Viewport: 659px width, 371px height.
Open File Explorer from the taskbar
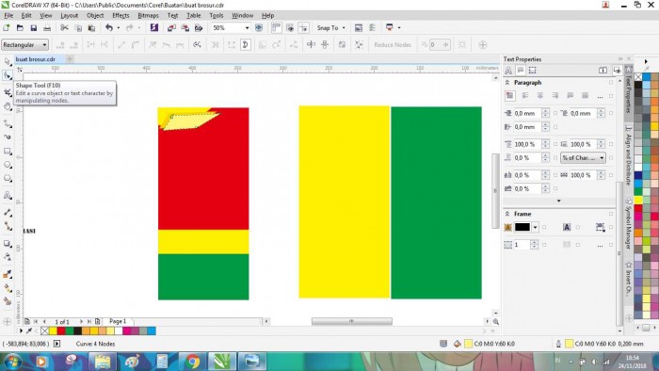tap(102, 362)
